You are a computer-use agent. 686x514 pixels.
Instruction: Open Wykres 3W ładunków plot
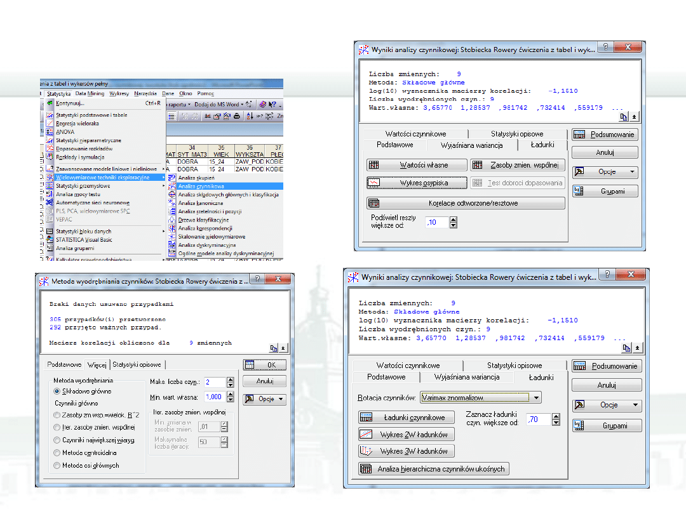(x=407, y=451)
